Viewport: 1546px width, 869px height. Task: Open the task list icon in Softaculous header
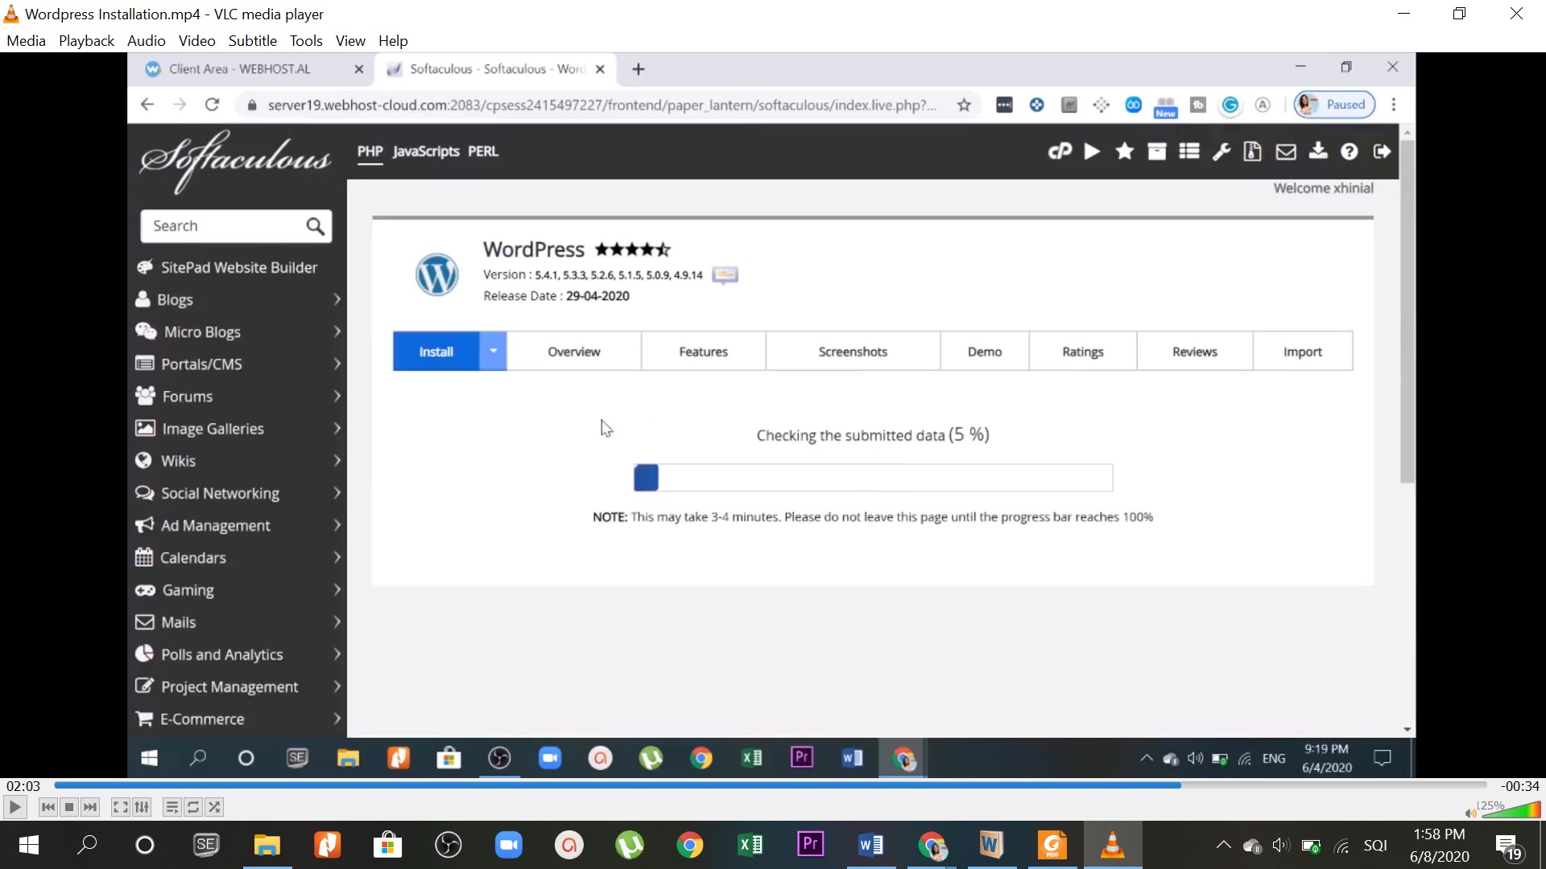click(x=1189, y=151)
